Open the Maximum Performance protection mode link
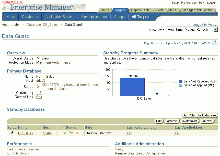The height and width of the screenshot is (156, 220). [53, 62]
